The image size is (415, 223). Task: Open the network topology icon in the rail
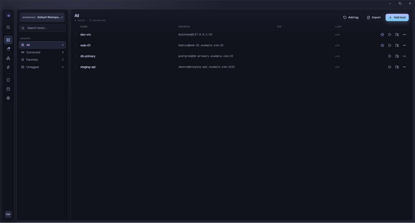[x=8, y=58]
